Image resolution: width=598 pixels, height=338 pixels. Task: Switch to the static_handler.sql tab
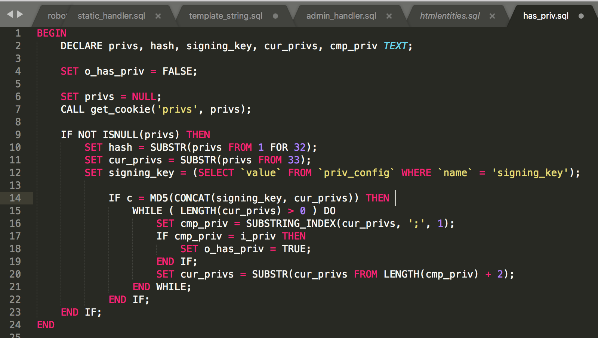[111, 16]
